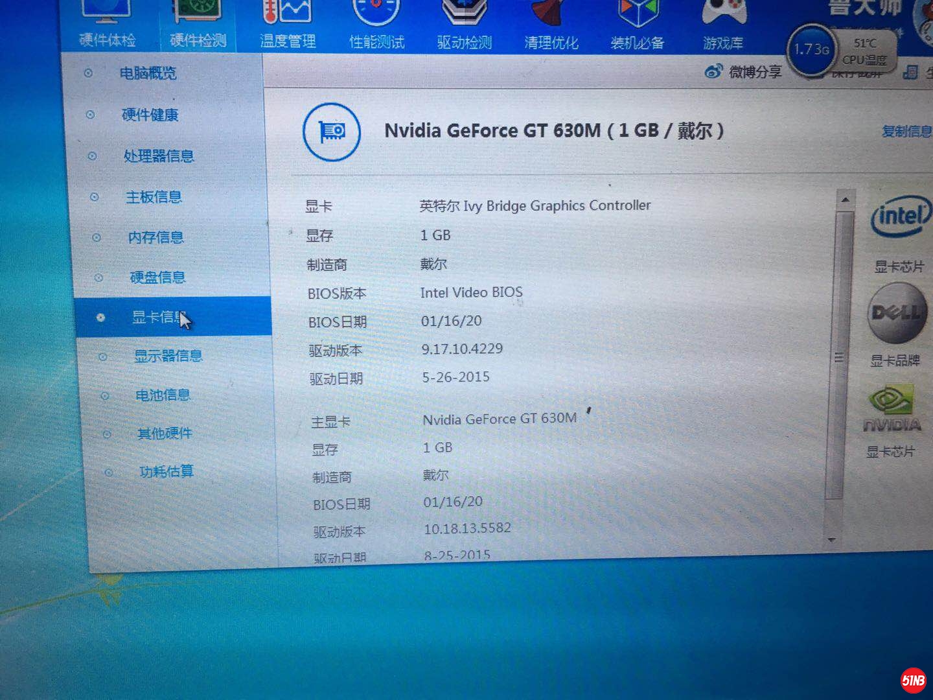Viewport: 933px width, 700px height.
Task: Click the 驱动检测 box icon
Action: point(464,13)
